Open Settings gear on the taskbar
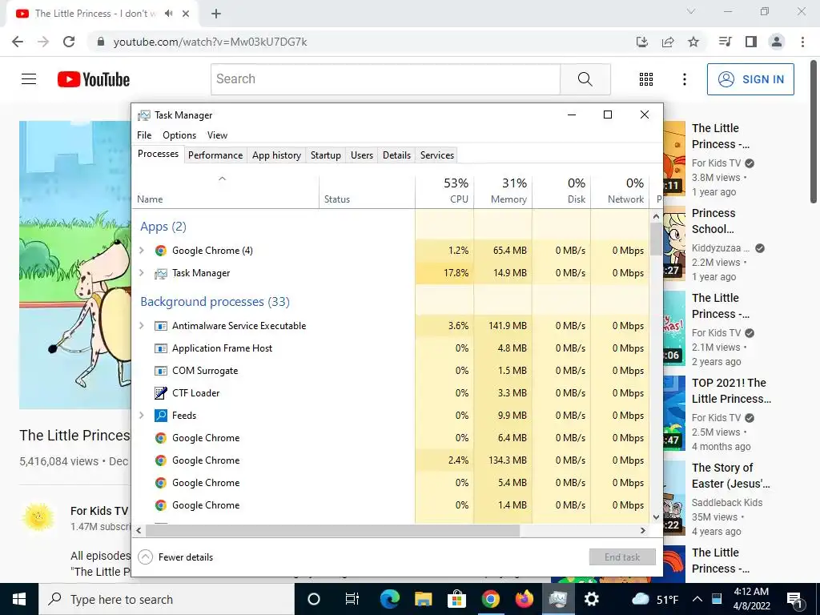820x615 pixels. [592, 599]
